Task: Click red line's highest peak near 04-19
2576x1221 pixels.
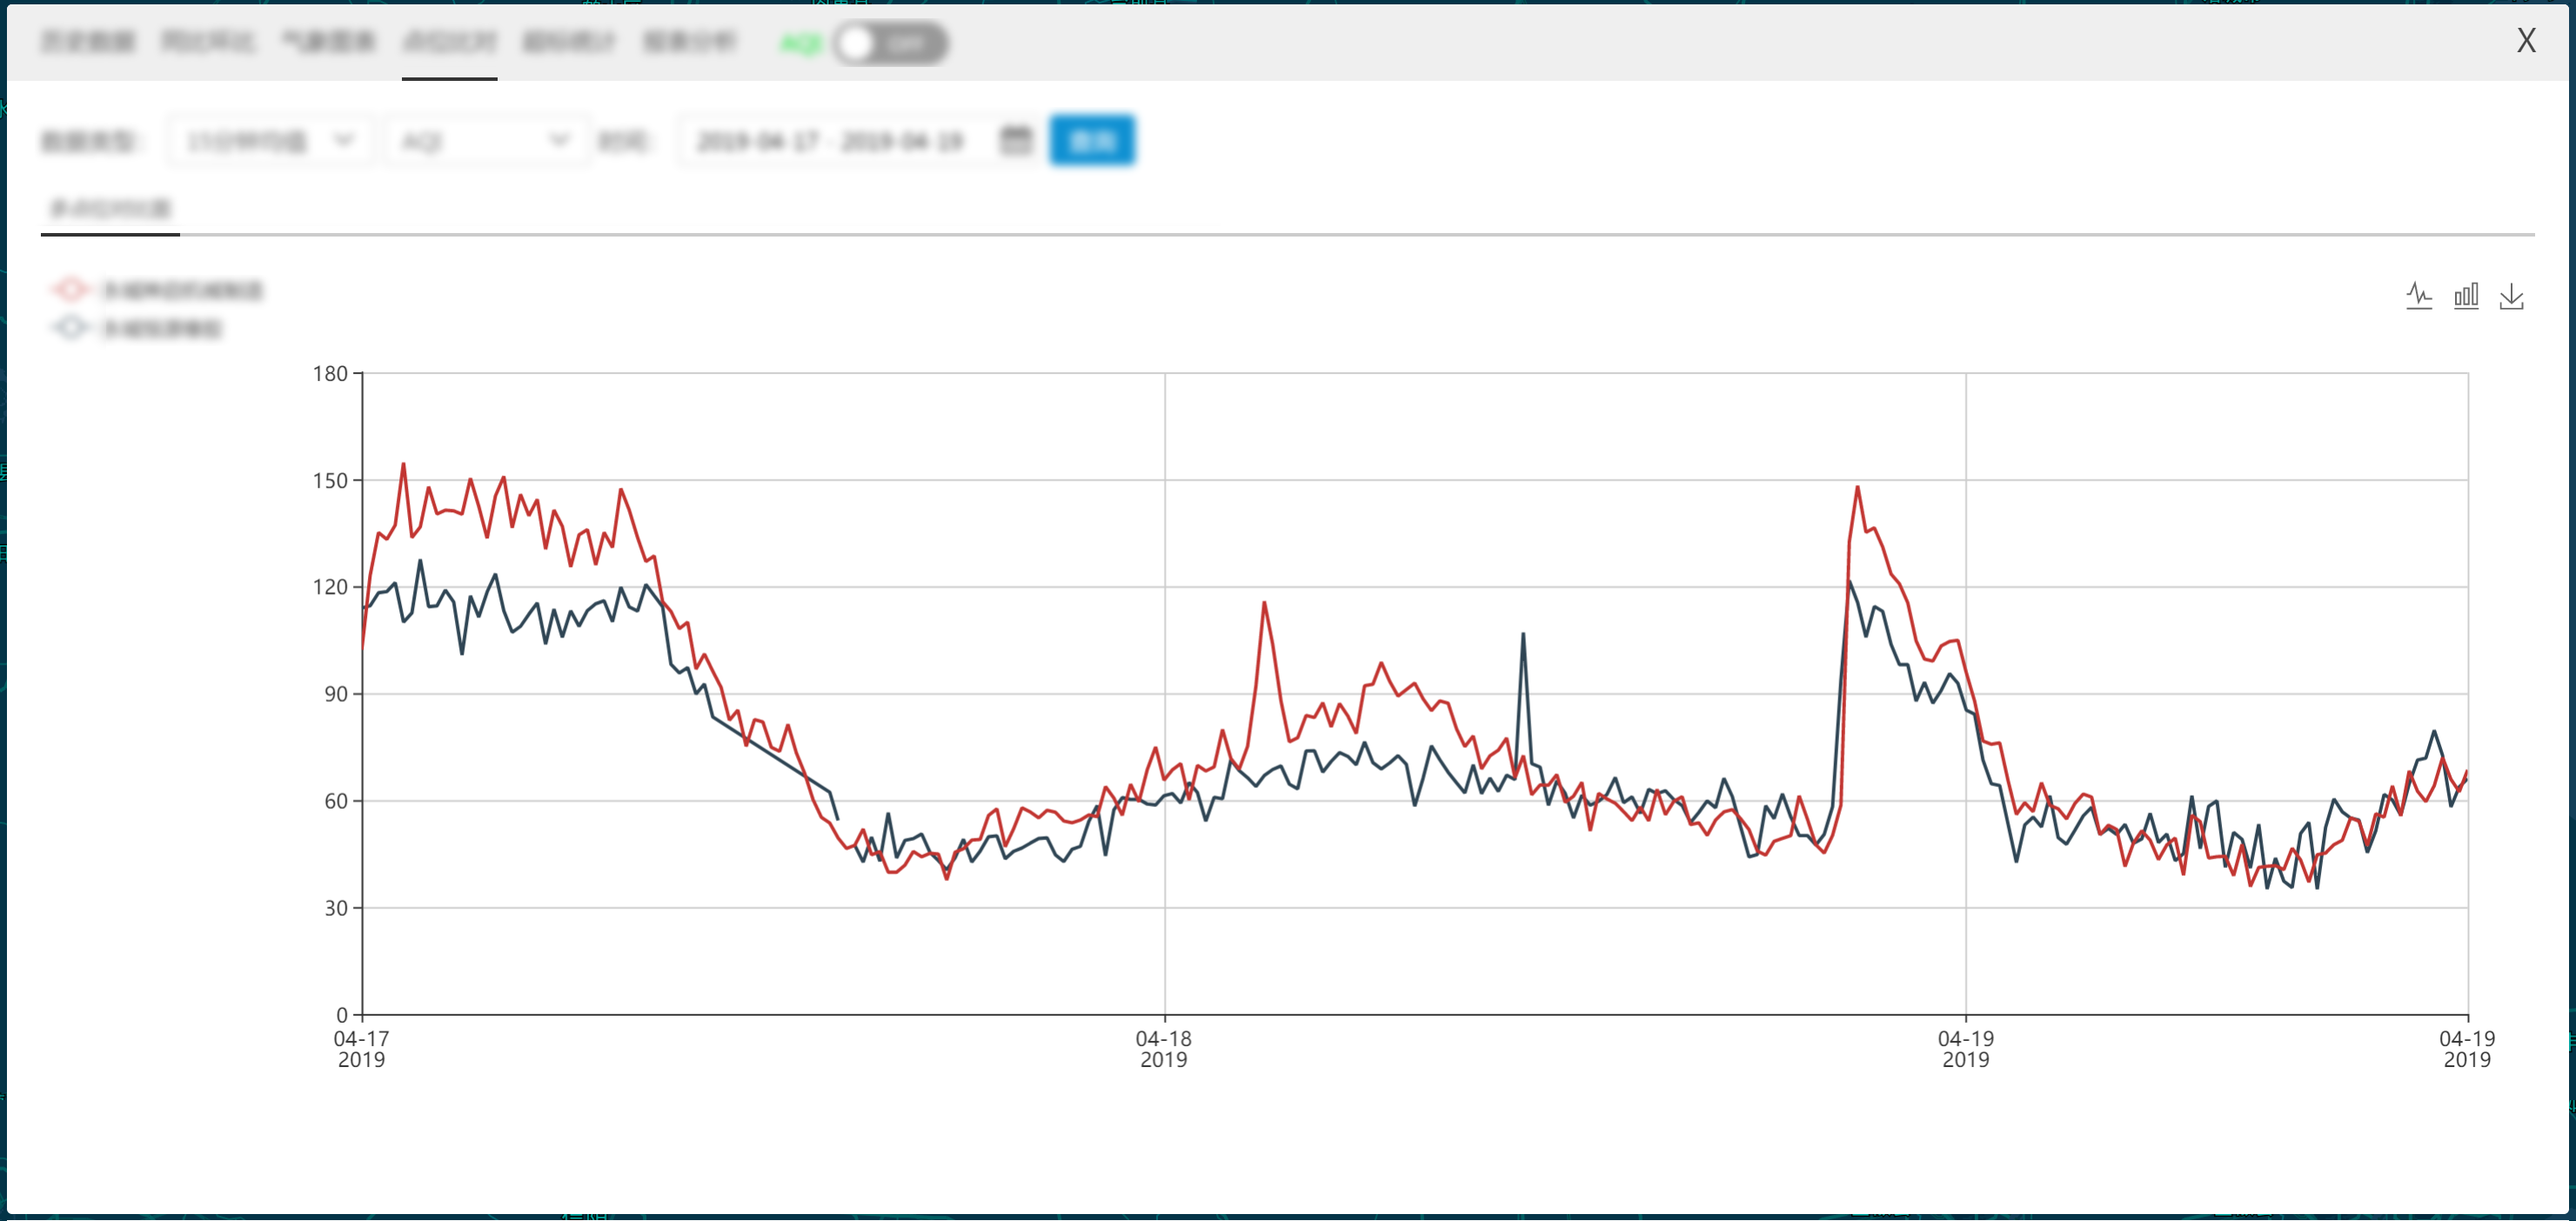Action: coord(1857,488)
